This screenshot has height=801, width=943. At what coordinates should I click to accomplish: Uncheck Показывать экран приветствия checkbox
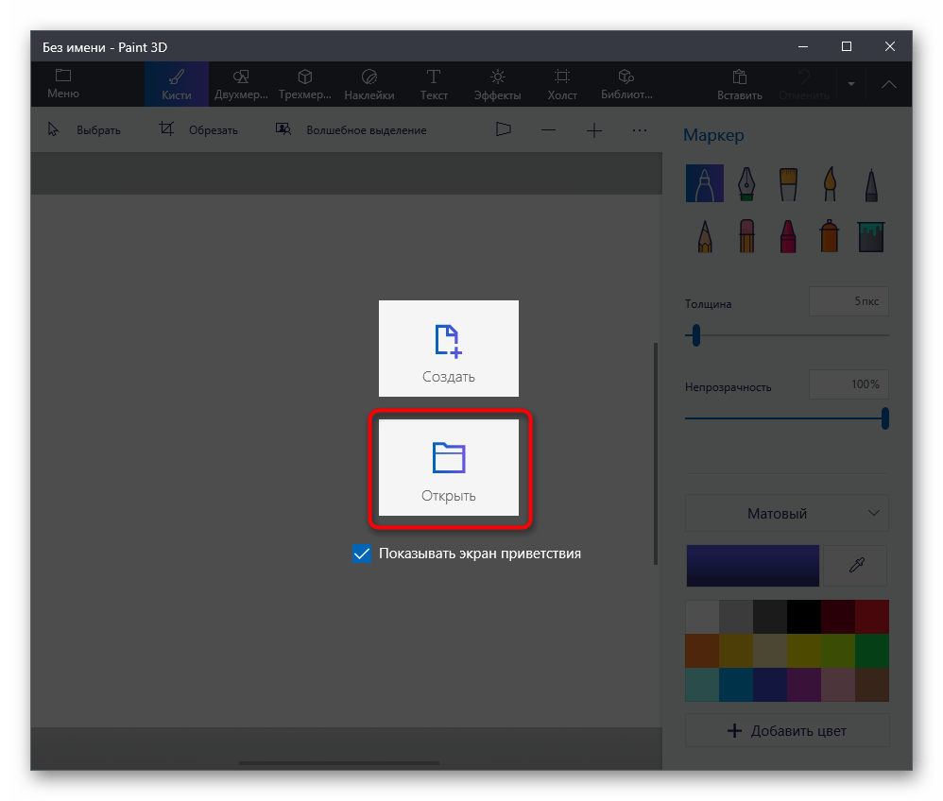(x=361, y=554)
